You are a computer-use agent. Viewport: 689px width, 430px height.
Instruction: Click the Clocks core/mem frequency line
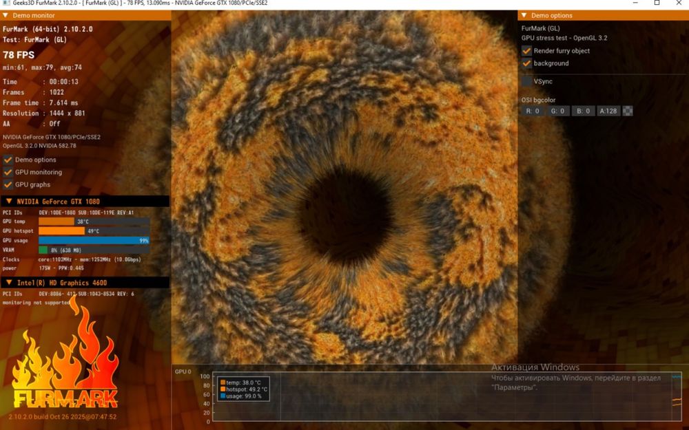point(72,259)
